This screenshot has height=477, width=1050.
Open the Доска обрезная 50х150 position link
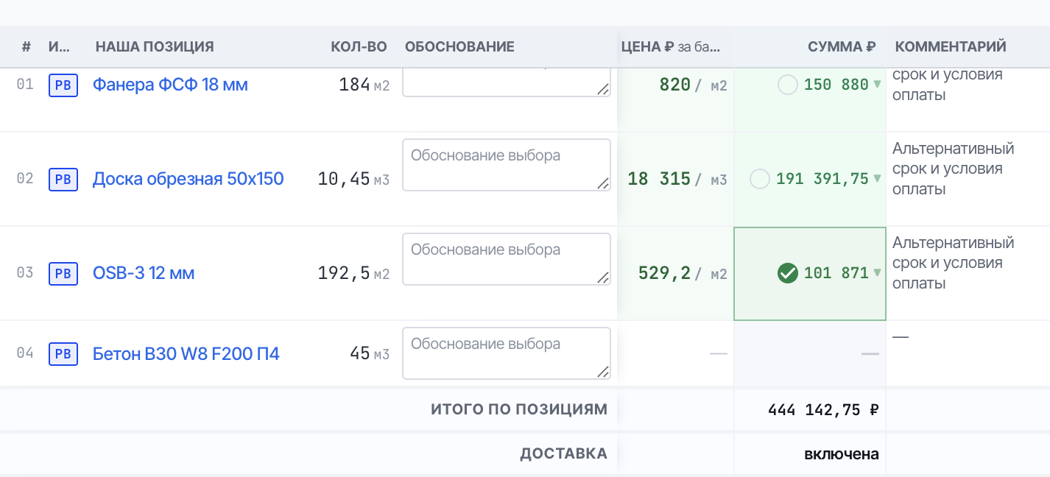188,179
